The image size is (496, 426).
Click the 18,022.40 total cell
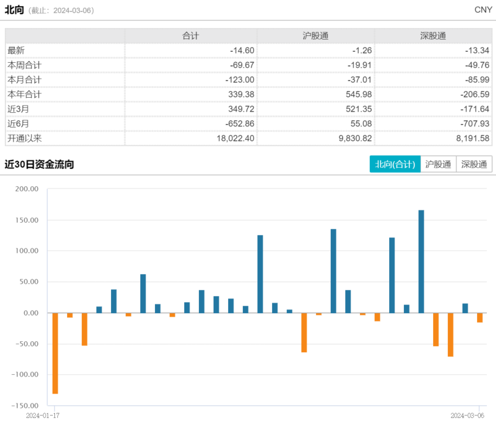point(232,139)
